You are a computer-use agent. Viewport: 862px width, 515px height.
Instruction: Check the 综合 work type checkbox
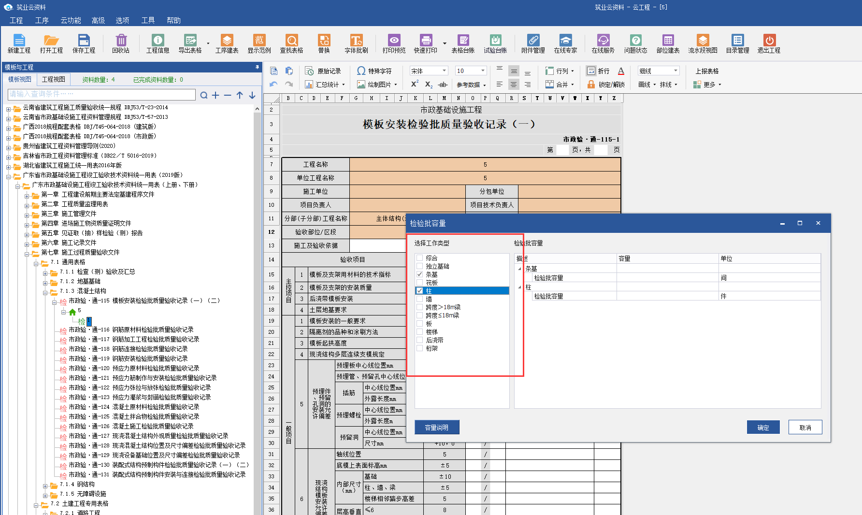420,258
